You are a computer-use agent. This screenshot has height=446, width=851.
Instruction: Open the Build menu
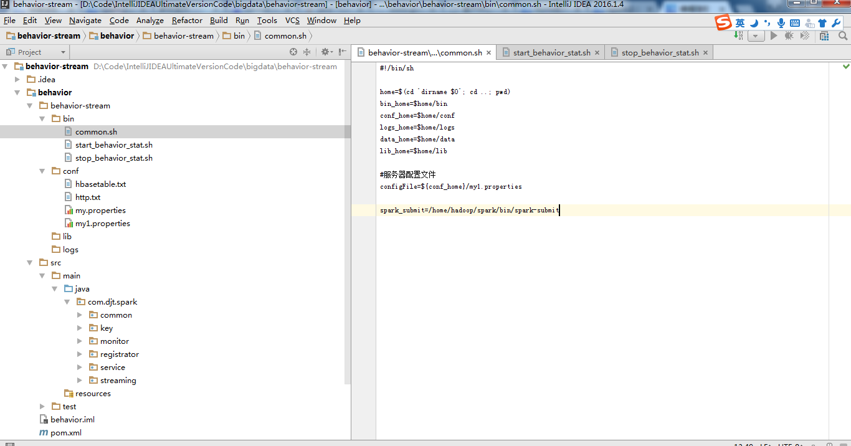point(219,21)
